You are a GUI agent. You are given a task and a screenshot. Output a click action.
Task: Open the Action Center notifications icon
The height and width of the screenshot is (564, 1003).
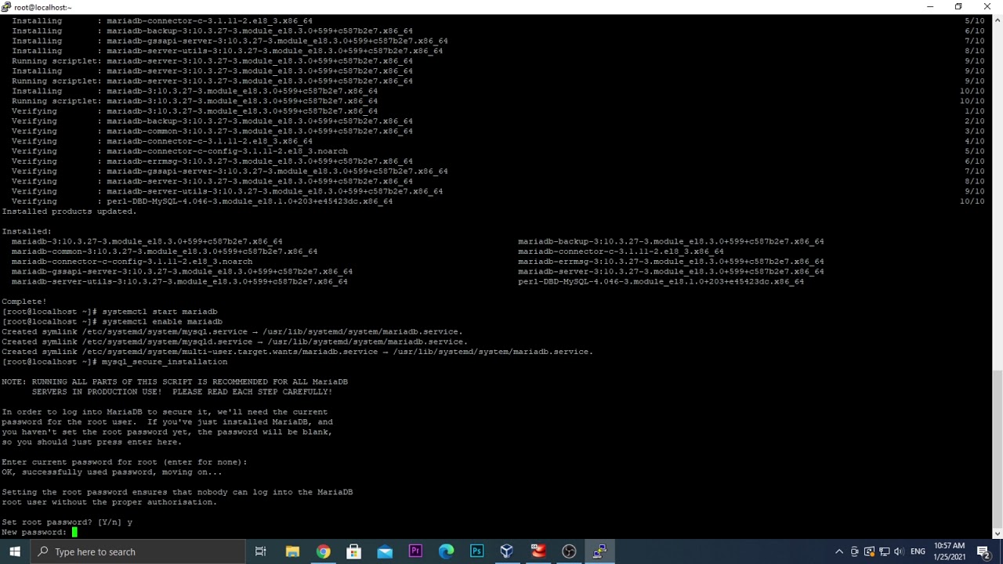[984, 551]
